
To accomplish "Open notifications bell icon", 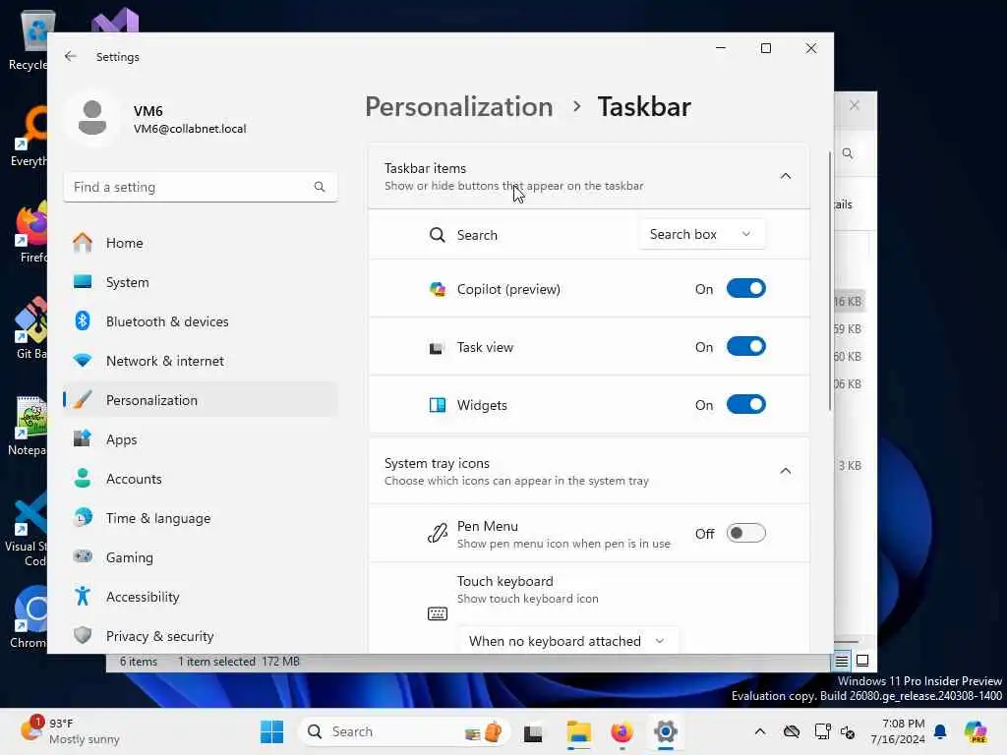I will (x=940, y=731).
